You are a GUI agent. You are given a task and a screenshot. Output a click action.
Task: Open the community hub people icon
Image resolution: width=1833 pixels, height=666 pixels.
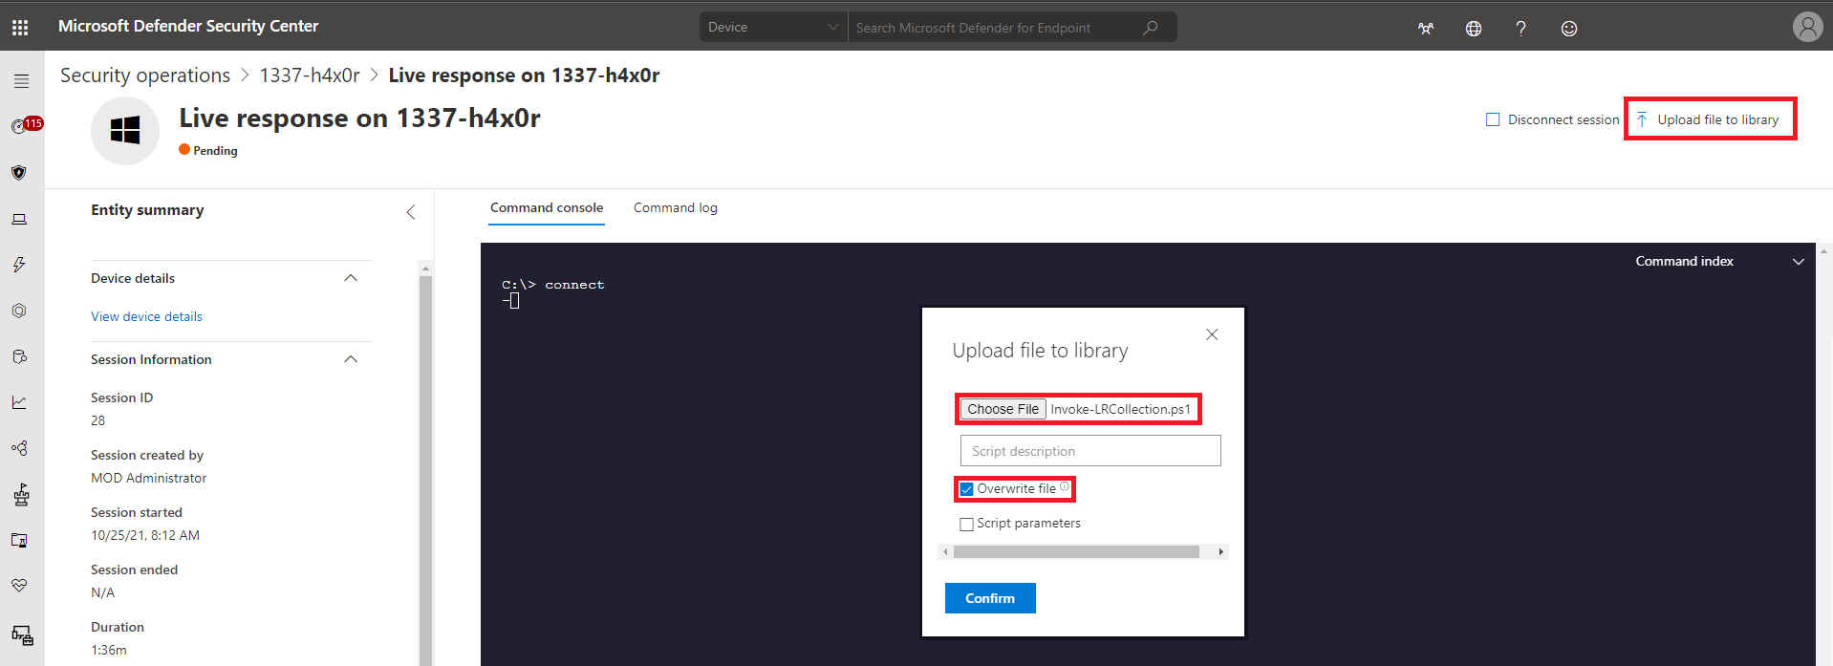click(1426, 29)
